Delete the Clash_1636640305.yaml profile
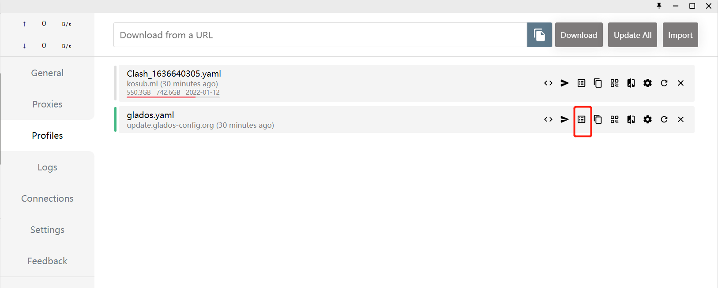718x288 pixels. click(x=680, y=83)
